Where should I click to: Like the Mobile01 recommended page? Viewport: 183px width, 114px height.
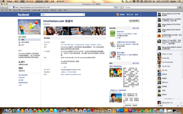click(x=119, y=38)
